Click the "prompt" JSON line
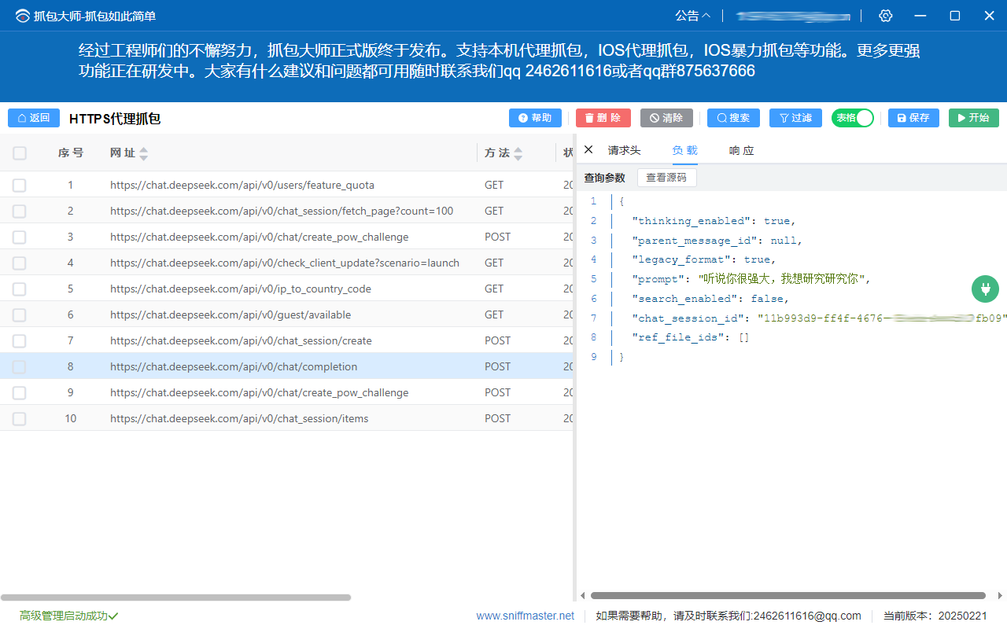 [x=751, y=279]
